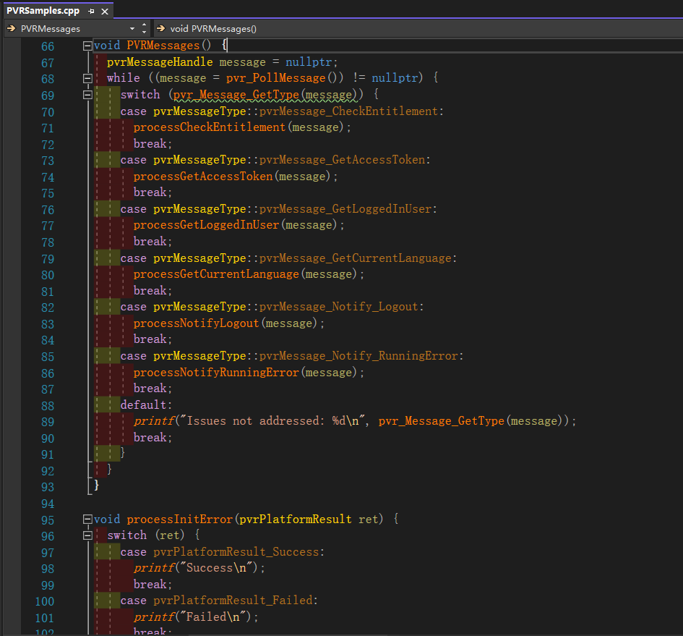Click processGetAccessToken call on line 74
Image resolution: width=683 pixels, height=636 pixels.
pos(203,177)
